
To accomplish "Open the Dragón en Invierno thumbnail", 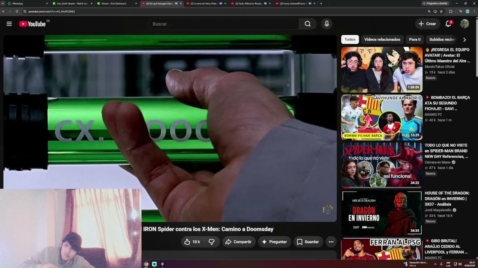I will pos(382,213).
